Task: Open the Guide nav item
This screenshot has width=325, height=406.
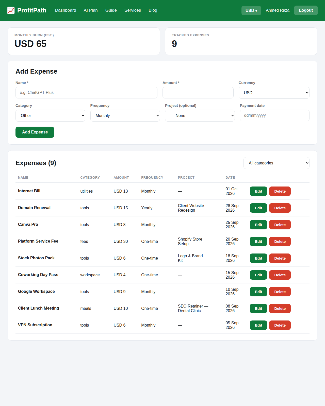Action: coord(111,10)
